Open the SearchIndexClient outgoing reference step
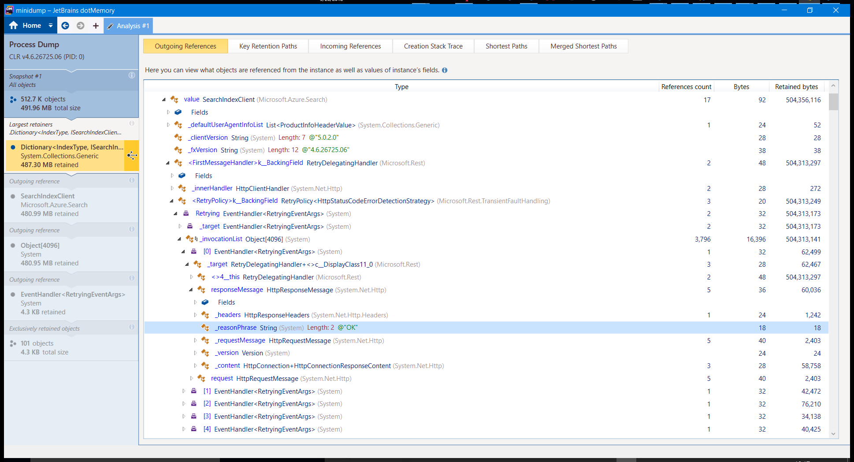 pos(71,205)
